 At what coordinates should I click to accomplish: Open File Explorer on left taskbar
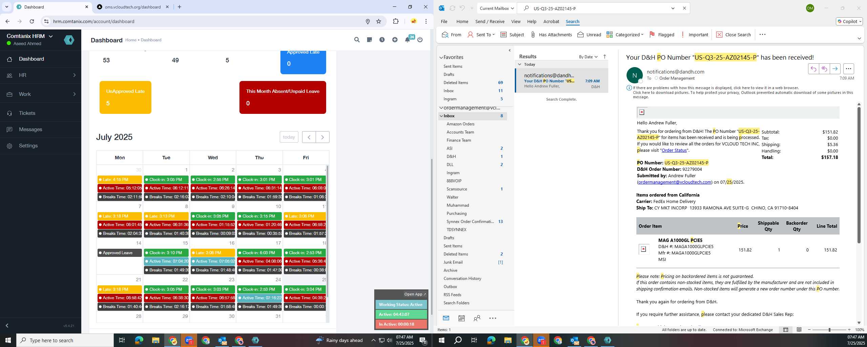coord(155,340)
